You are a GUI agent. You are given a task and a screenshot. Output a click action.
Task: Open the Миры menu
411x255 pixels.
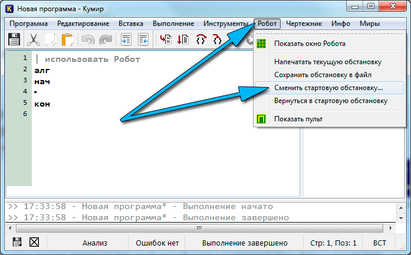[x=370, y=24]
